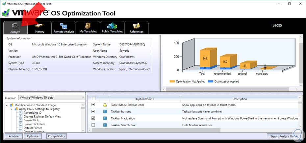This screenshot has height=143, width=306.
Task: Sort by the Description column header
Action: (x=240, y=99)
